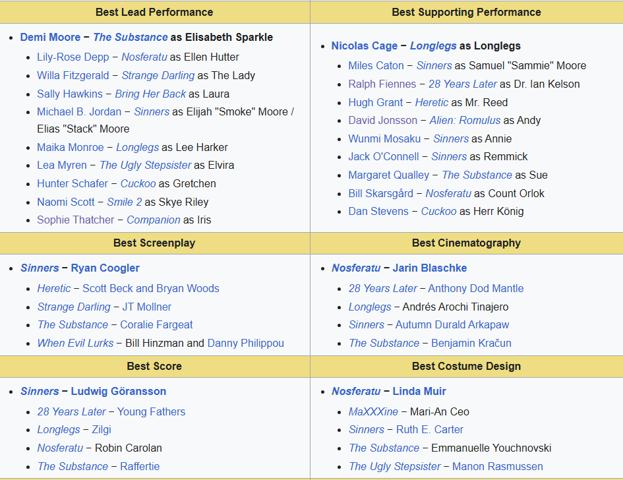Click the Young Fathers link
Screen dimensions: 623x480
(151, 412)
